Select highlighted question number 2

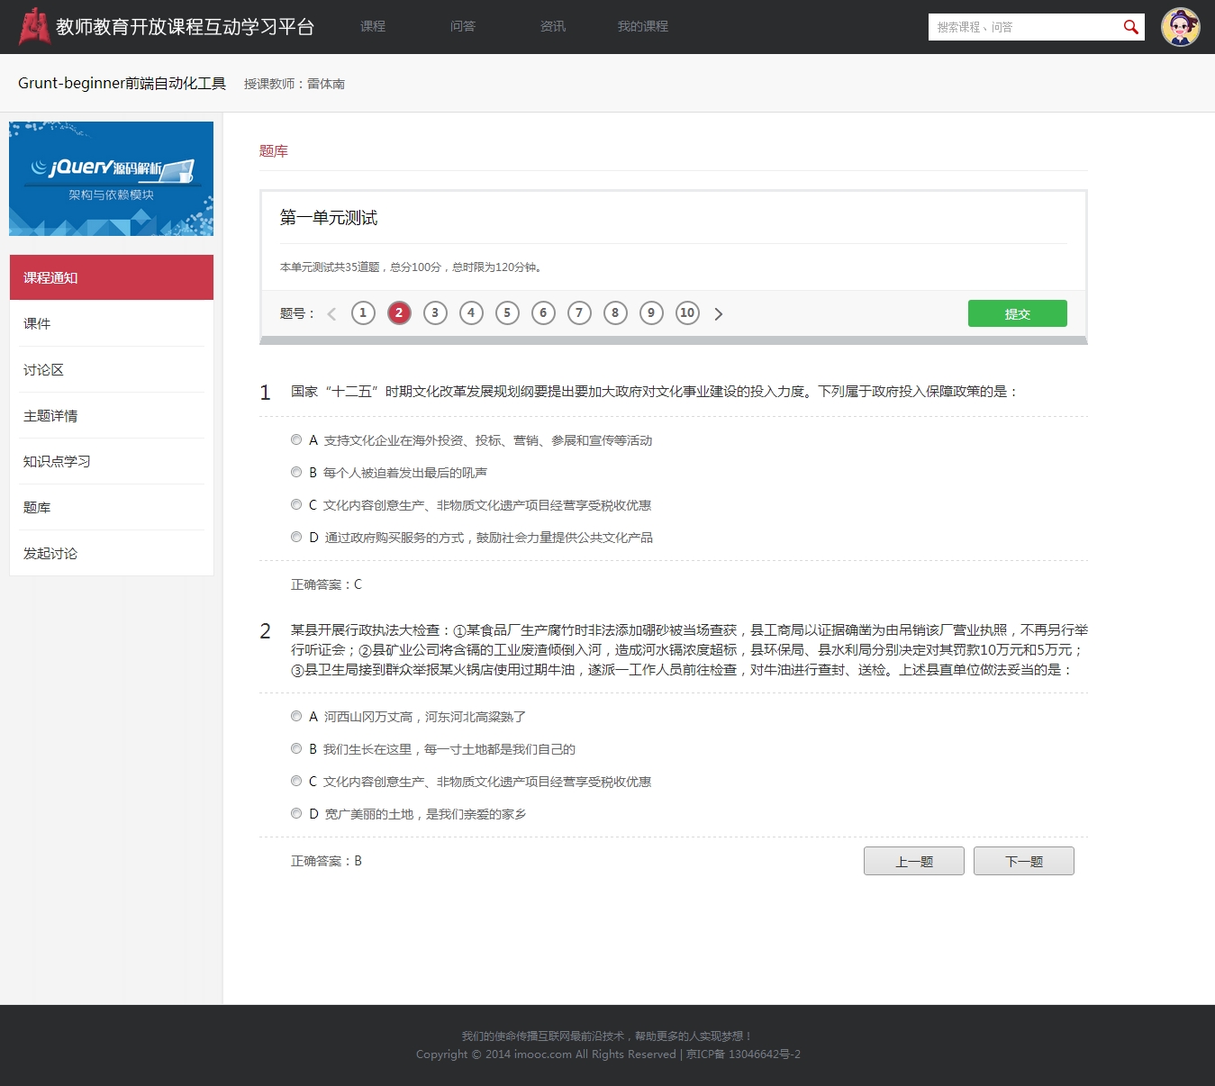click(x=399, y=312)
